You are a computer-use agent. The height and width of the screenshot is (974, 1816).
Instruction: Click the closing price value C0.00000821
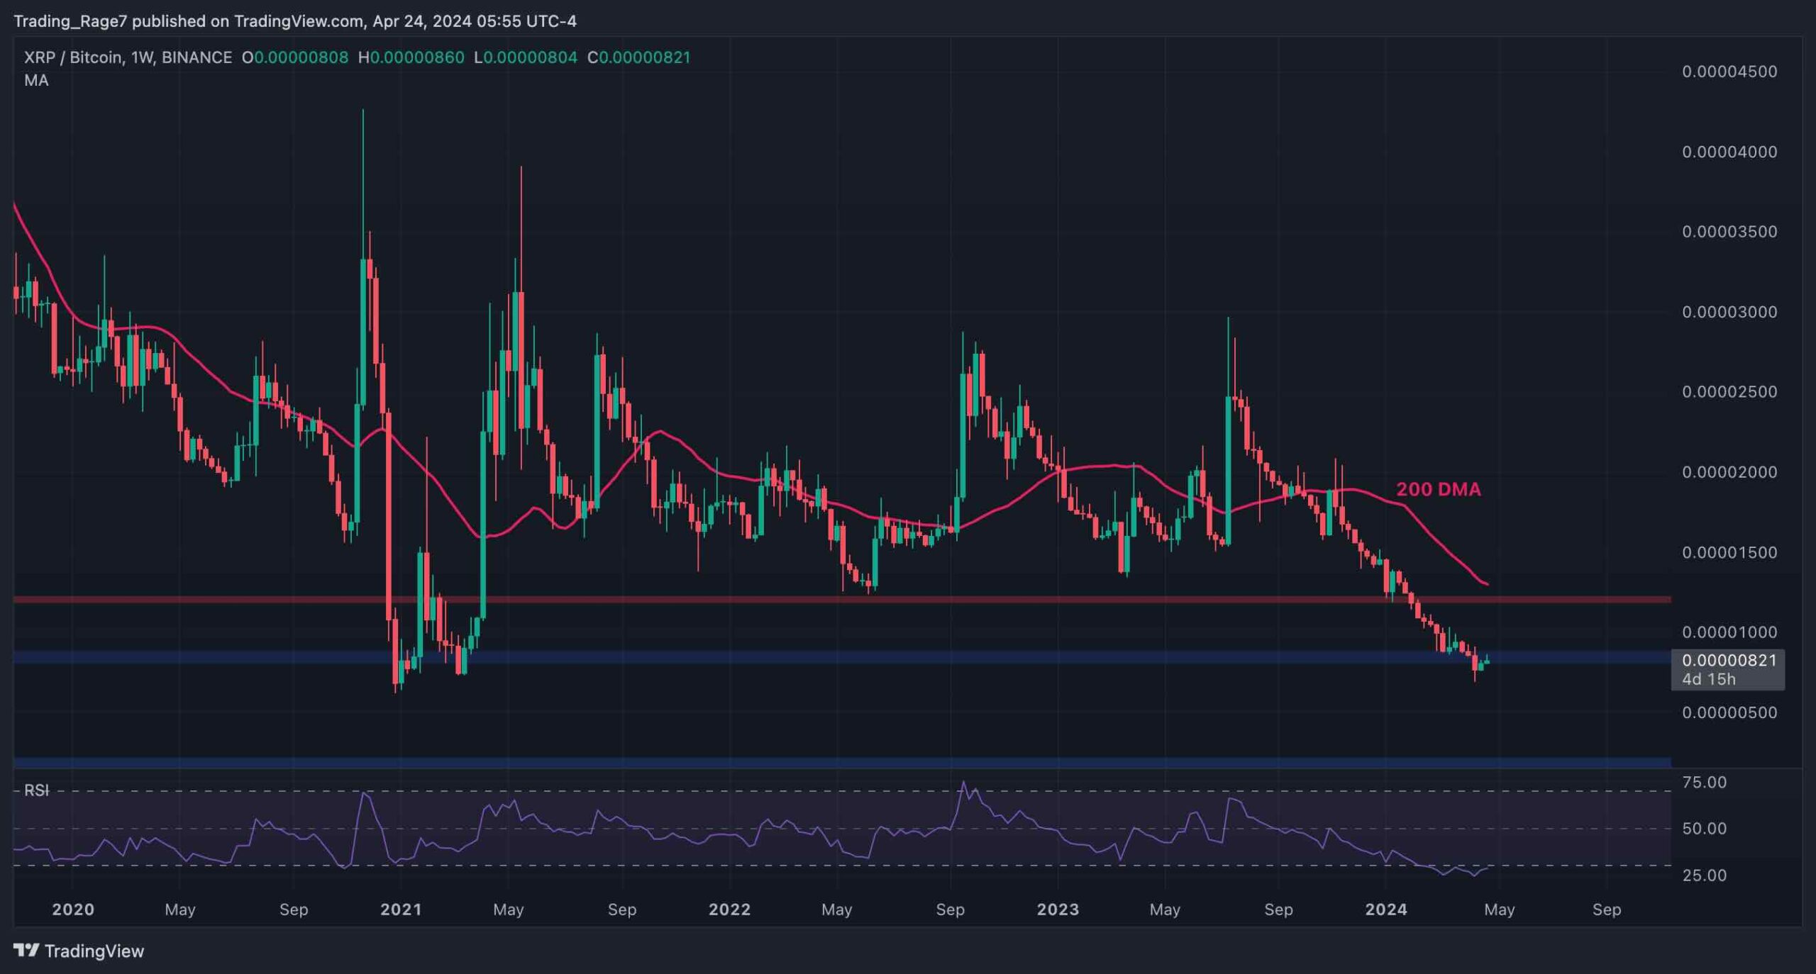pyautogui.click(x=639, y=57)
